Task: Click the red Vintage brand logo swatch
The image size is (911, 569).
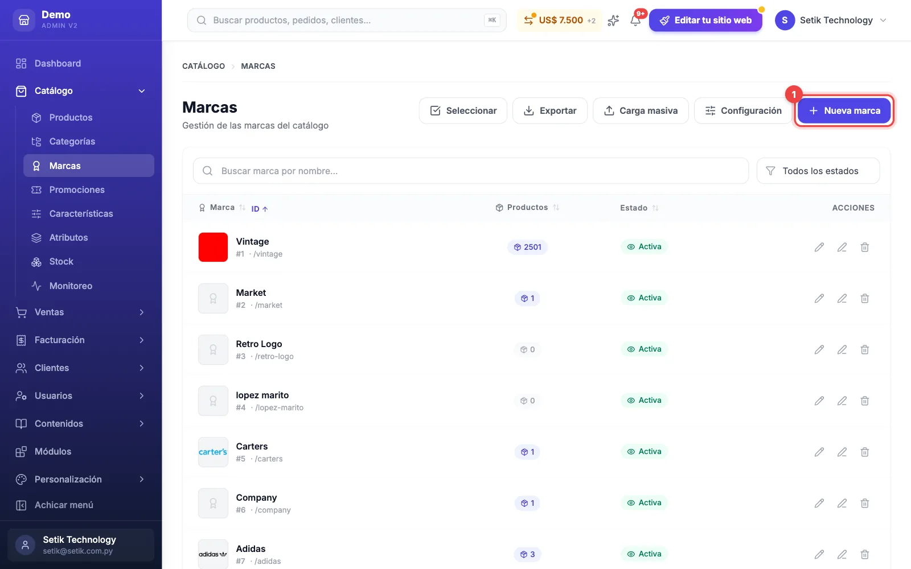Action: click(x=213, y=247)
